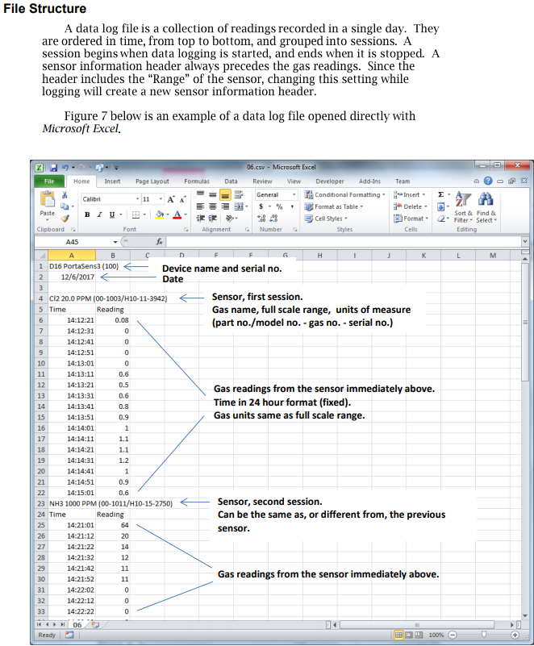Open Conditional Formatting dropdown
The image size is (534, 646).
click(x=345, y=194)
